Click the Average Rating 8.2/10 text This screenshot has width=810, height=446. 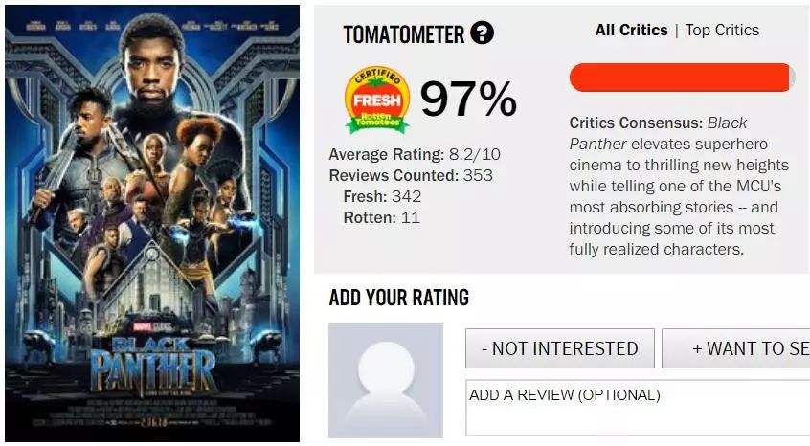[415, 154]
